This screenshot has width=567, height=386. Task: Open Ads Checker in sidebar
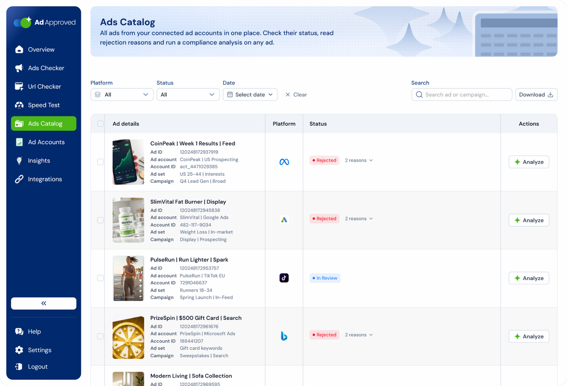[x=43, y=68]
